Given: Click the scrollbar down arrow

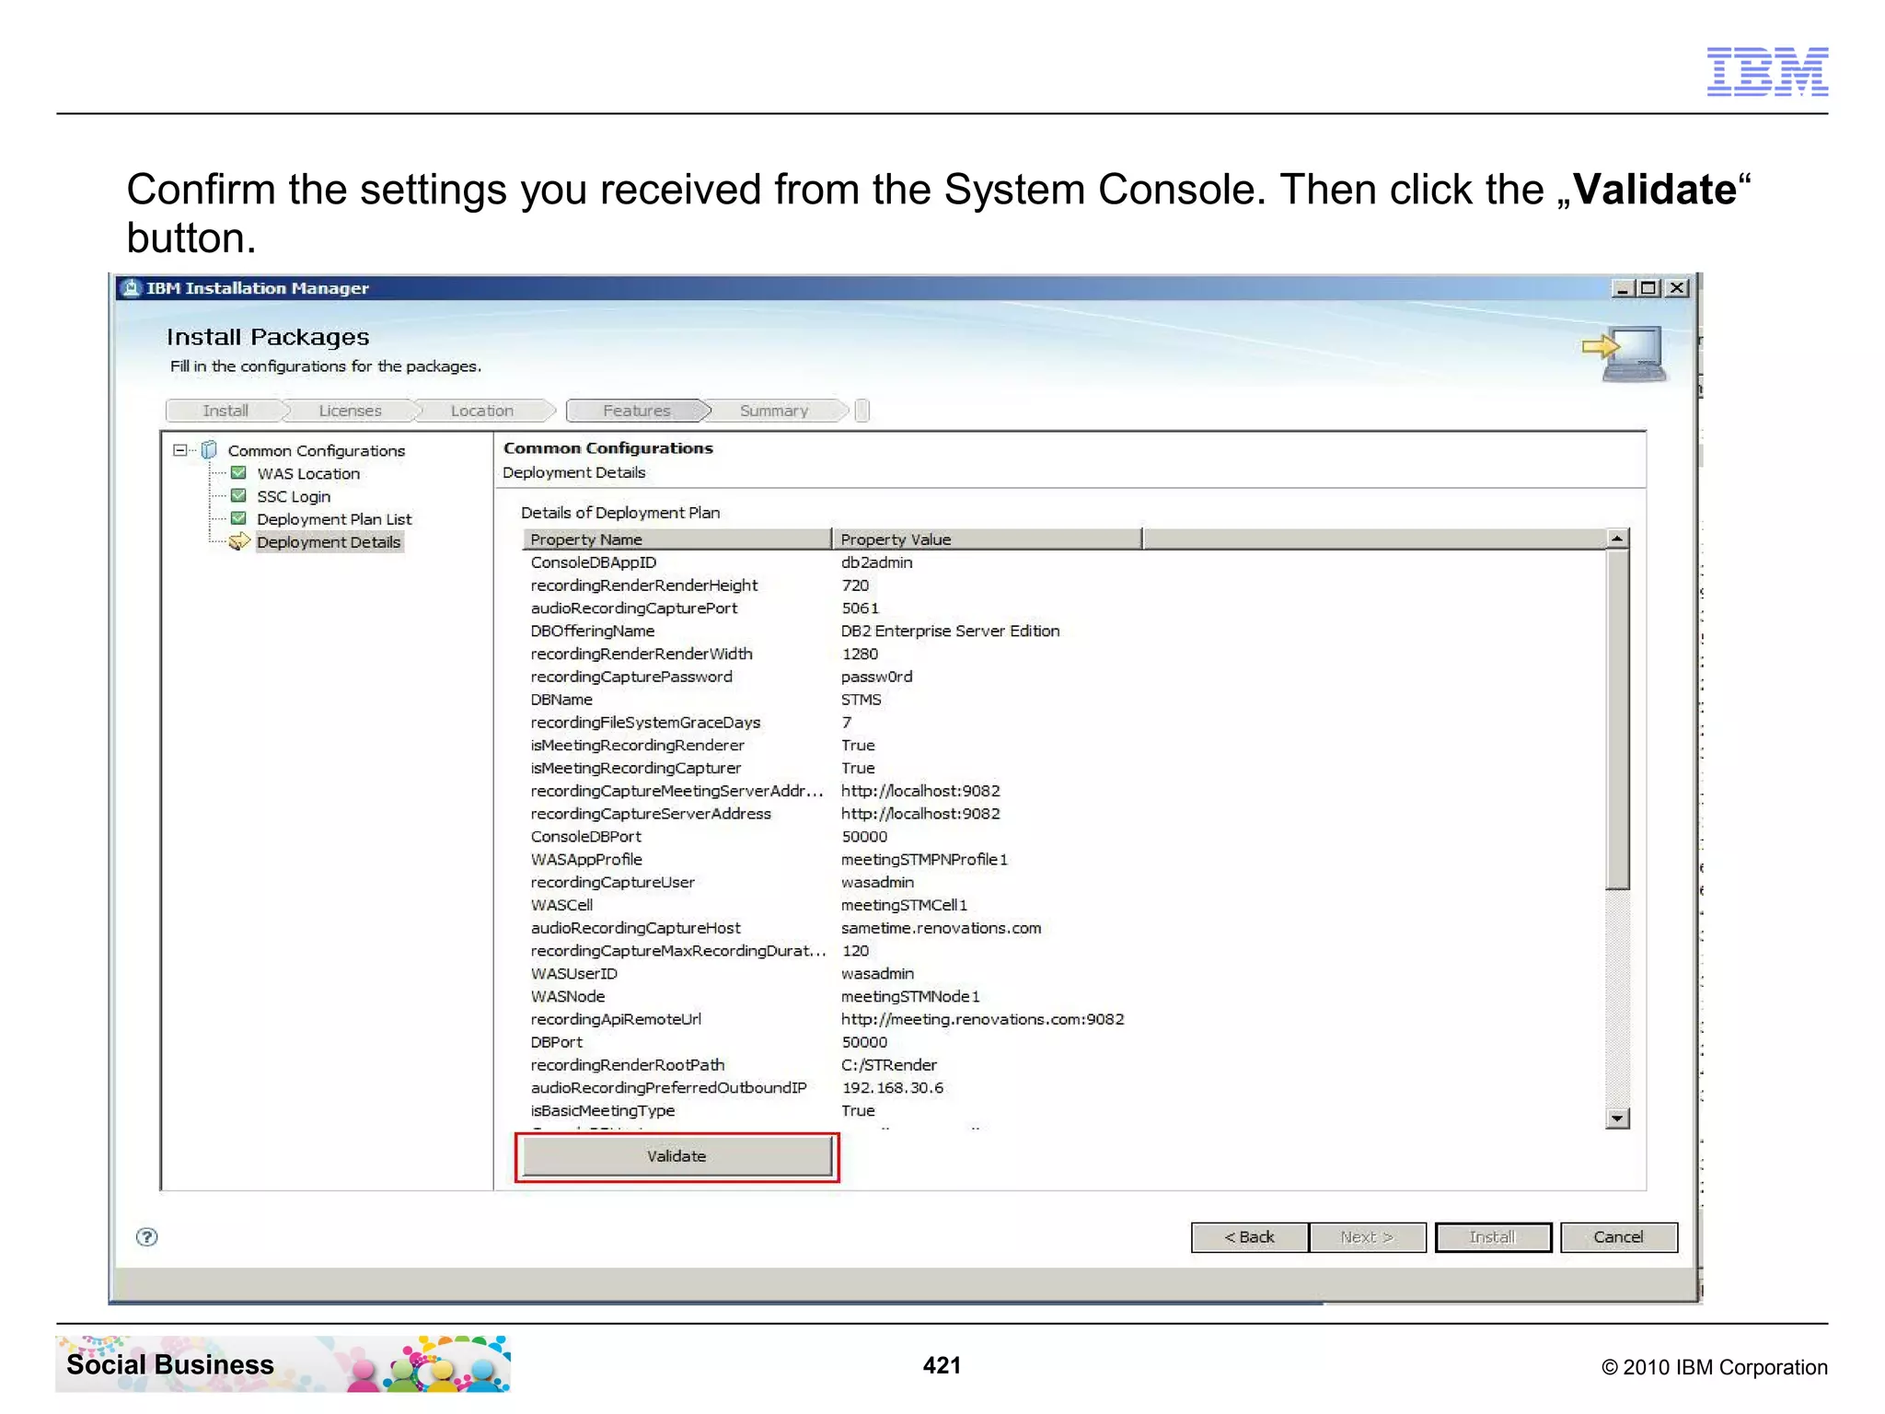Looking at the screenshot, I should (1617, 1118).
